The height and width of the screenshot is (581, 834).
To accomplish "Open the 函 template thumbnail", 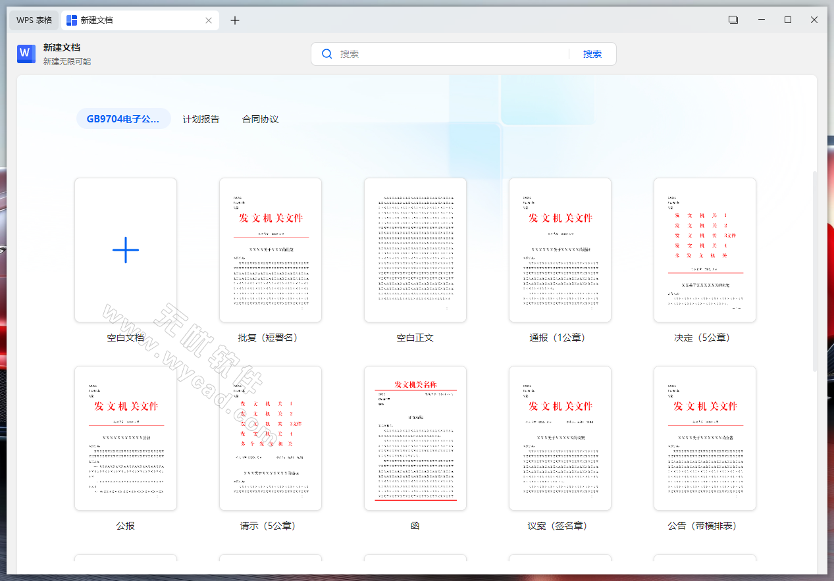I will click(x=415, y=438).
